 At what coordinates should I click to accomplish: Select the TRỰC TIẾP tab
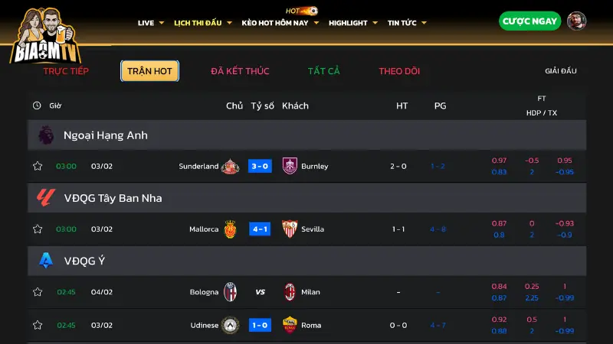pos(66,71)
